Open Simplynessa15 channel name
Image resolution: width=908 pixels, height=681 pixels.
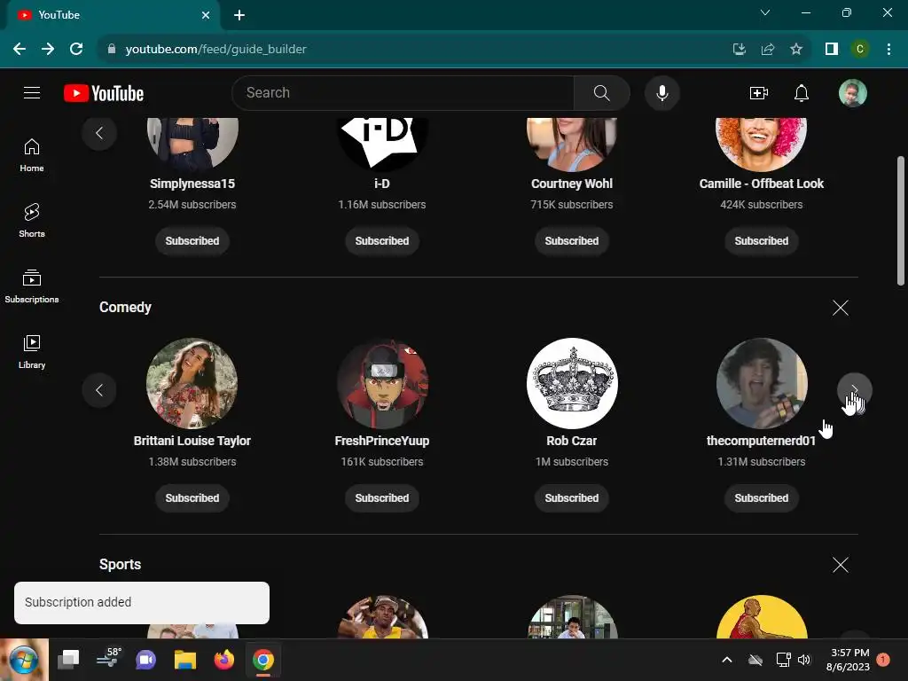pyautogui.click(x=192, y=184)
